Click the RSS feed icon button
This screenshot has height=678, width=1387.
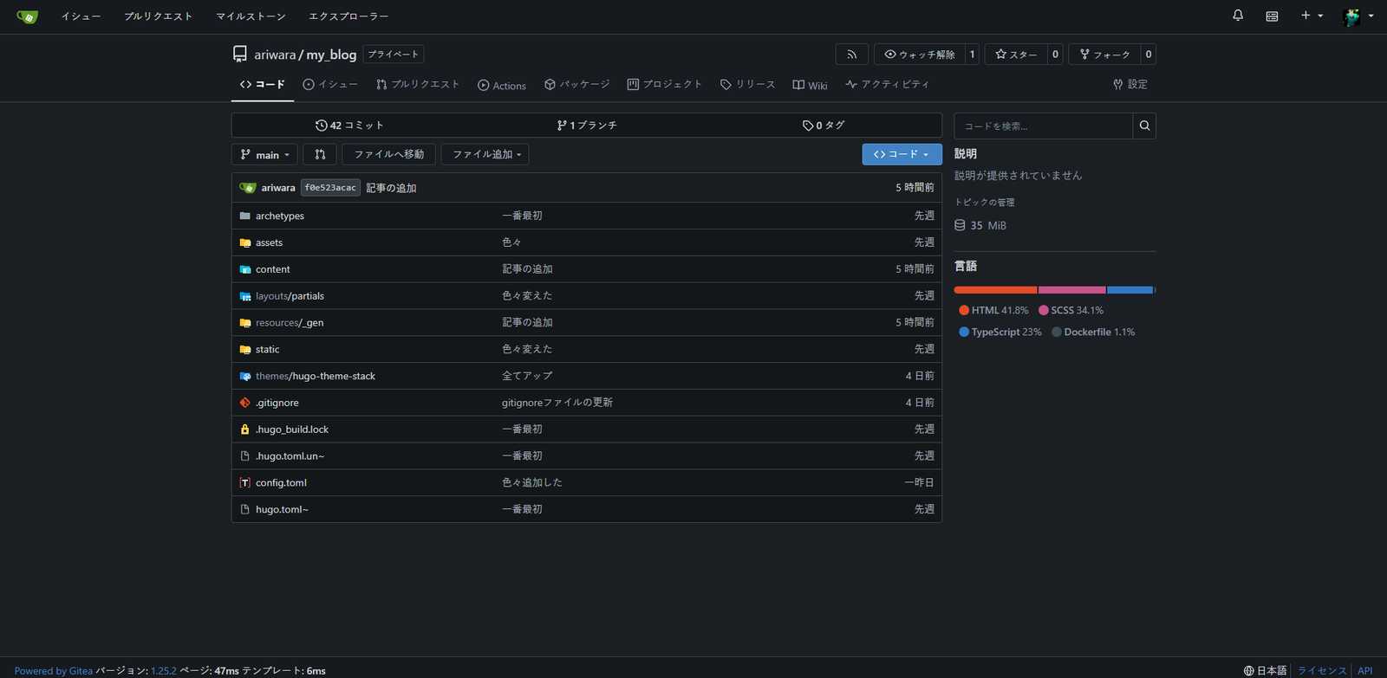coord(851,55)
